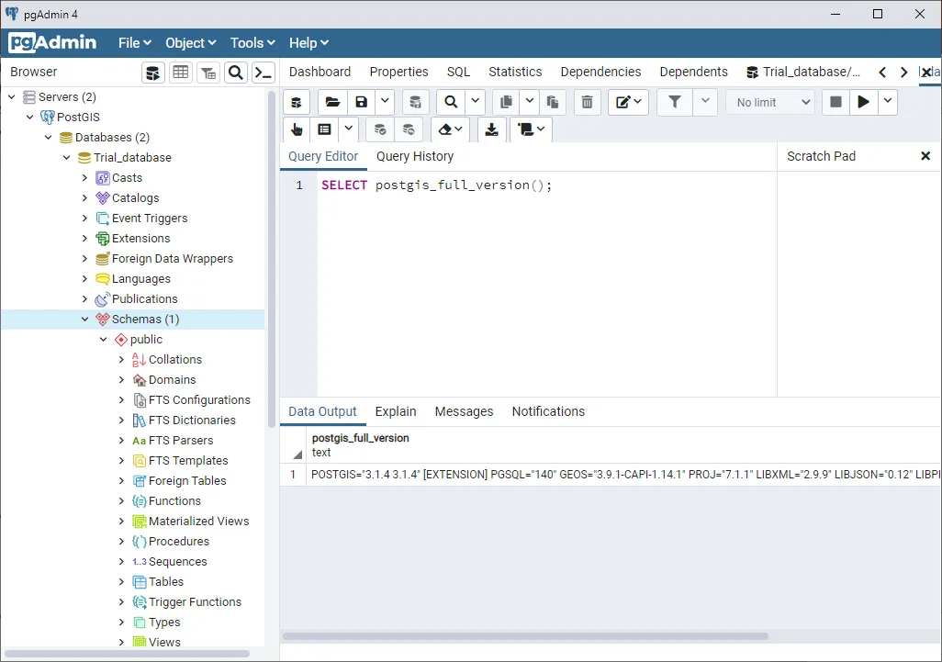Download results as CSV icon
942x662 pixels.
coord(491,129)
